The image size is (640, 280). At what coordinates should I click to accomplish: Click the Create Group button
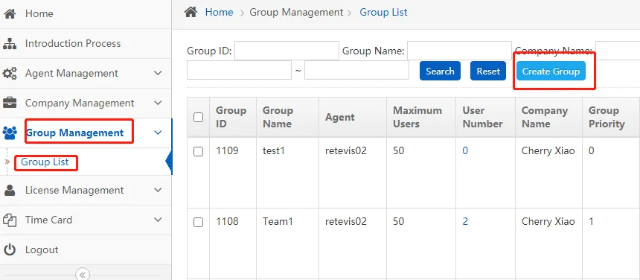(x=551, y=71)
